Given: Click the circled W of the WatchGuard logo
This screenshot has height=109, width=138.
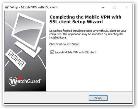Looking at the screenshot, I should (13, 81).
